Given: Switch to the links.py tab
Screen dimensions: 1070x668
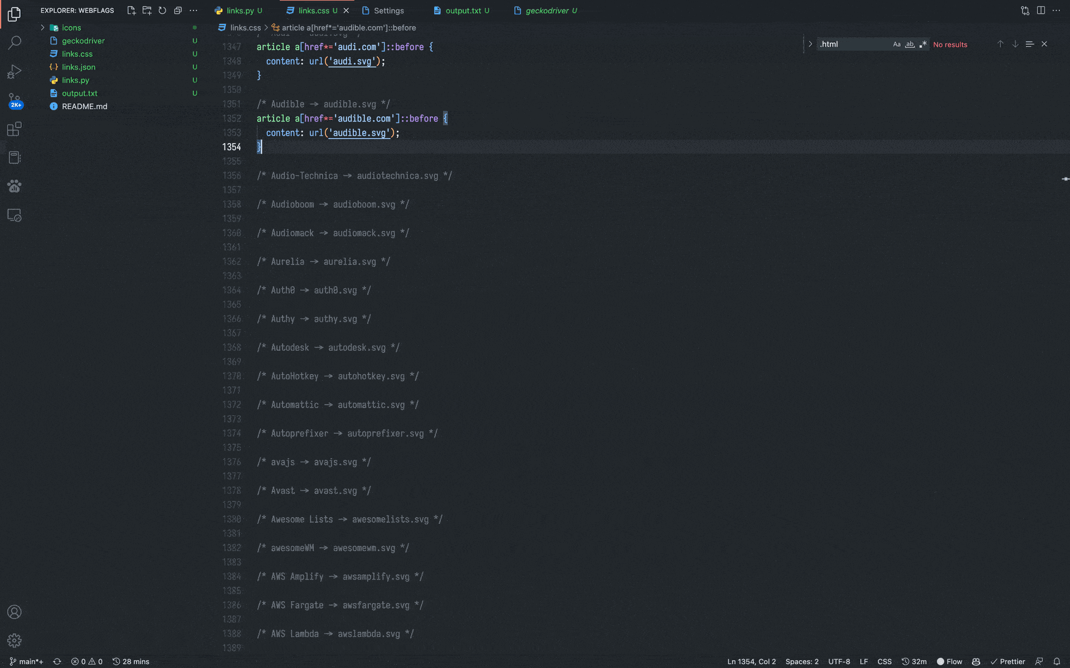Looking at the screenshot, I should click(240, 11).
